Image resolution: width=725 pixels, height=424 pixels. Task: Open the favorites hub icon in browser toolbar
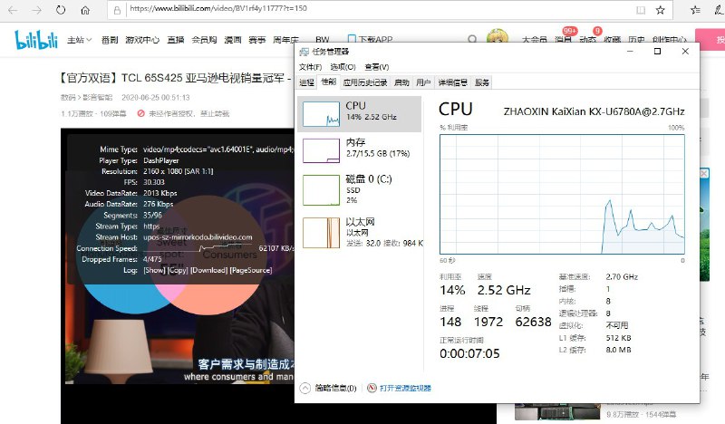(695, 10)
